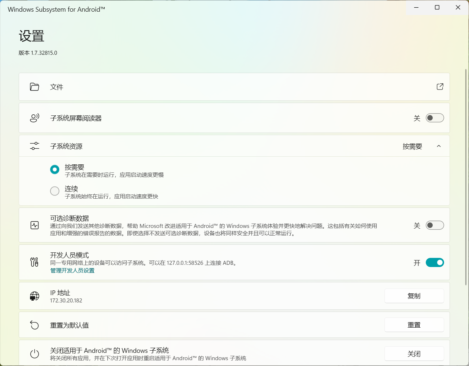Viewport: 469px width, 366px height.
Task: Enable the 子系统屏幕阅读器 toggle
Action: (x=435, y=118)
